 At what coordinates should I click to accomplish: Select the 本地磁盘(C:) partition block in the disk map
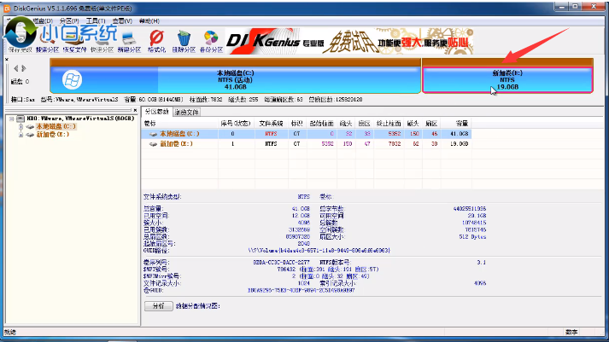coord(235,79)
